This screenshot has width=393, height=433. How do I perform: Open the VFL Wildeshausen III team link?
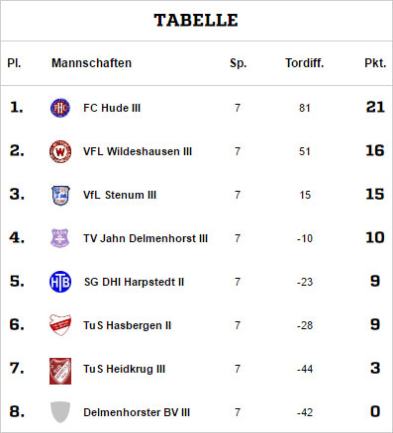point(138,151)
